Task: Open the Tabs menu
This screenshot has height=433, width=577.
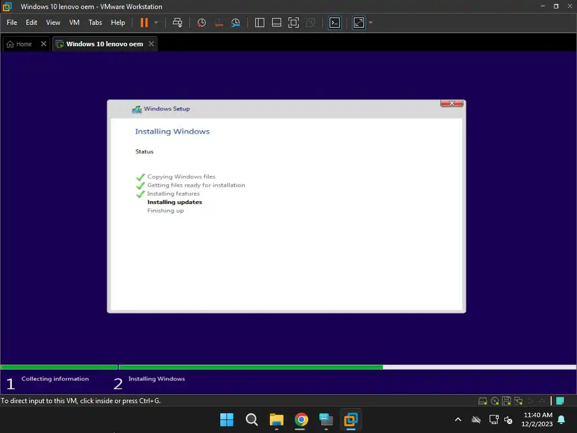Action: click(95, 23)
